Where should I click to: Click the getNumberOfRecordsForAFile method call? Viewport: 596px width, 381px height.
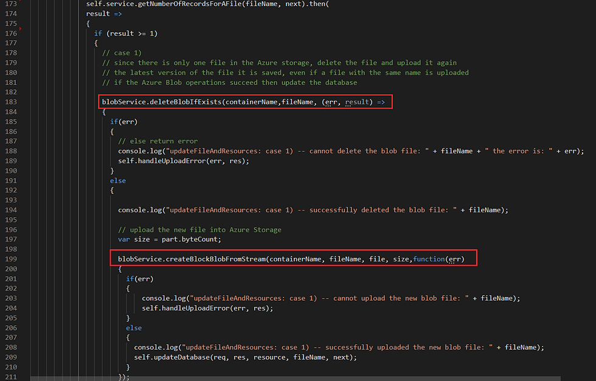pyautogui.click(x=207, y=4)
